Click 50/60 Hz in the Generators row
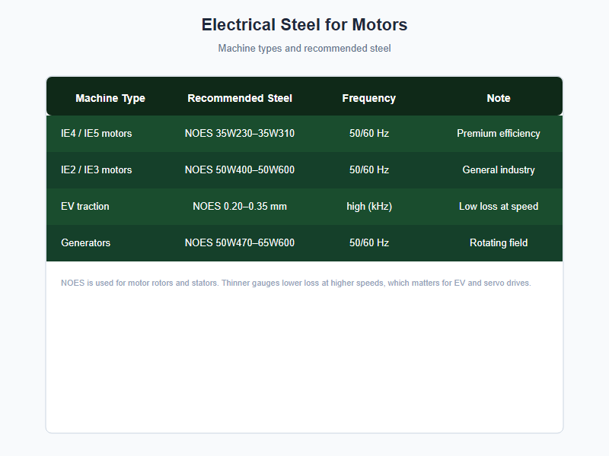This screenshot has width=609, height=456. coord(369,242)
